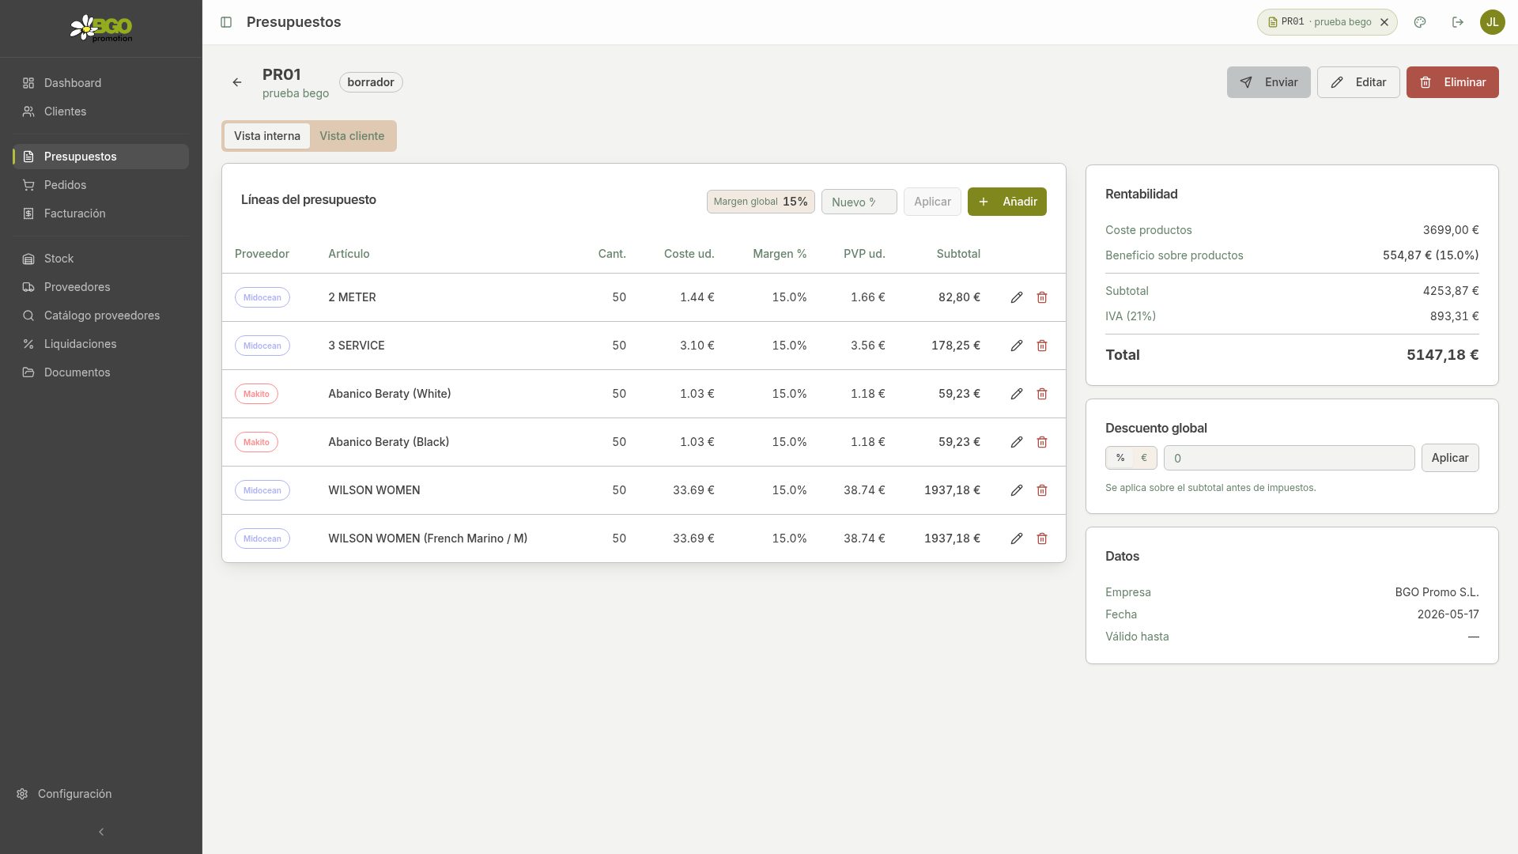Delete the 2 METER line
The image size is (1518, 854).
pyautogui.click(x=1042, y=297)
